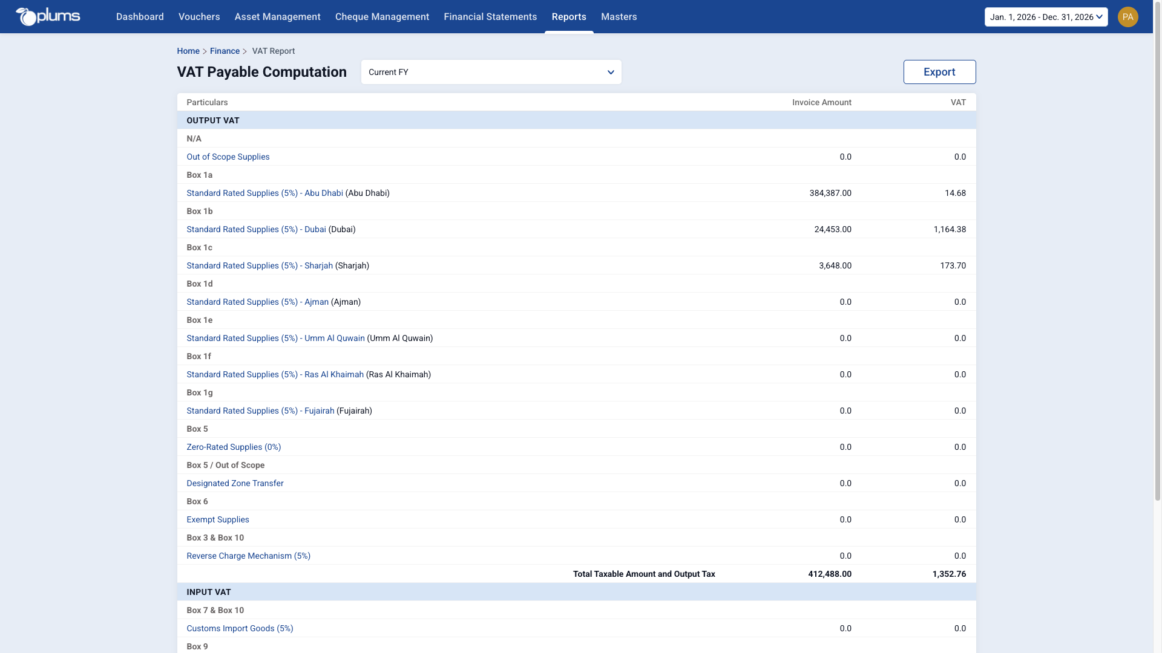Click the 14.68 VAT value
Viewport: 1162px width, 653px height.
[955, 193]
